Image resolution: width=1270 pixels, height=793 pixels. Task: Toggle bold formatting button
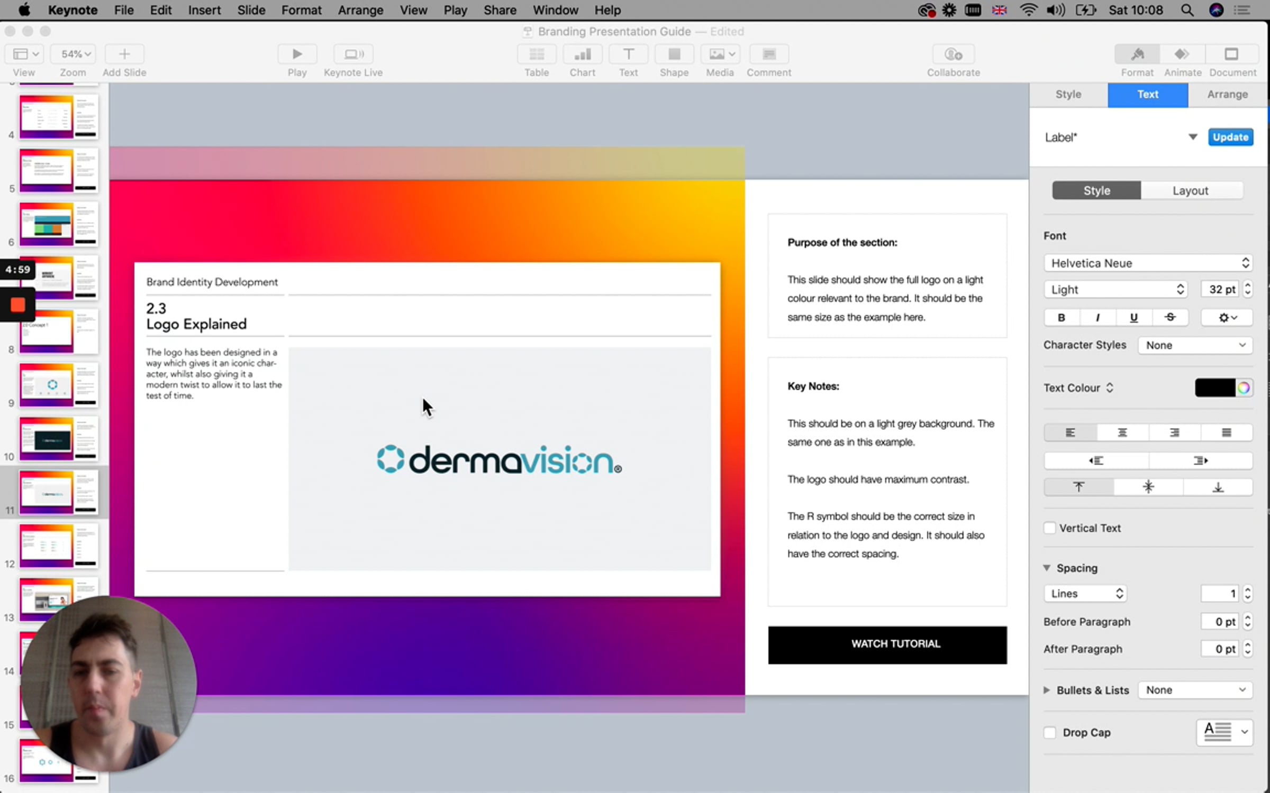(1061, 317)
